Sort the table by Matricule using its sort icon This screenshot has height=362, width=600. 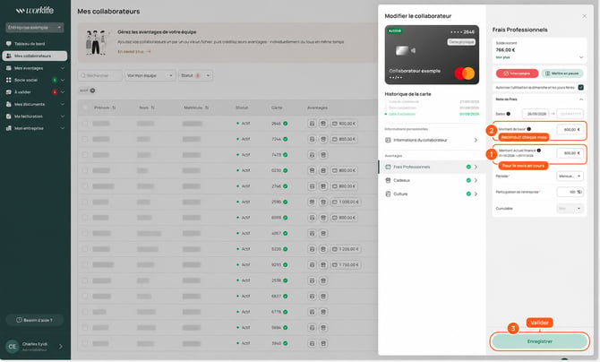tap(207, 108)
